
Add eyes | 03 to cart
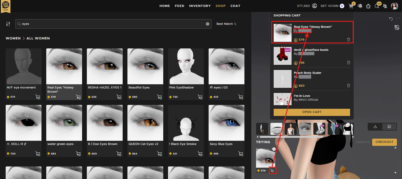[x=241, y=97]
